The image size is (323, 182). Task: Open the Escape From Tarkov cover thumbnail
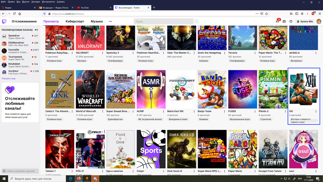click(x=273, y=149)
